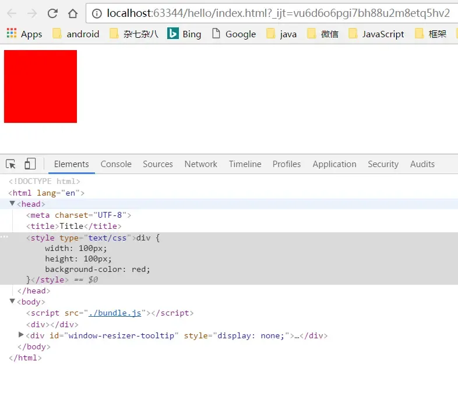Viewport: 458px width, 400px height.
Task: Switch to the Security tab
Action: coord(383,164)
